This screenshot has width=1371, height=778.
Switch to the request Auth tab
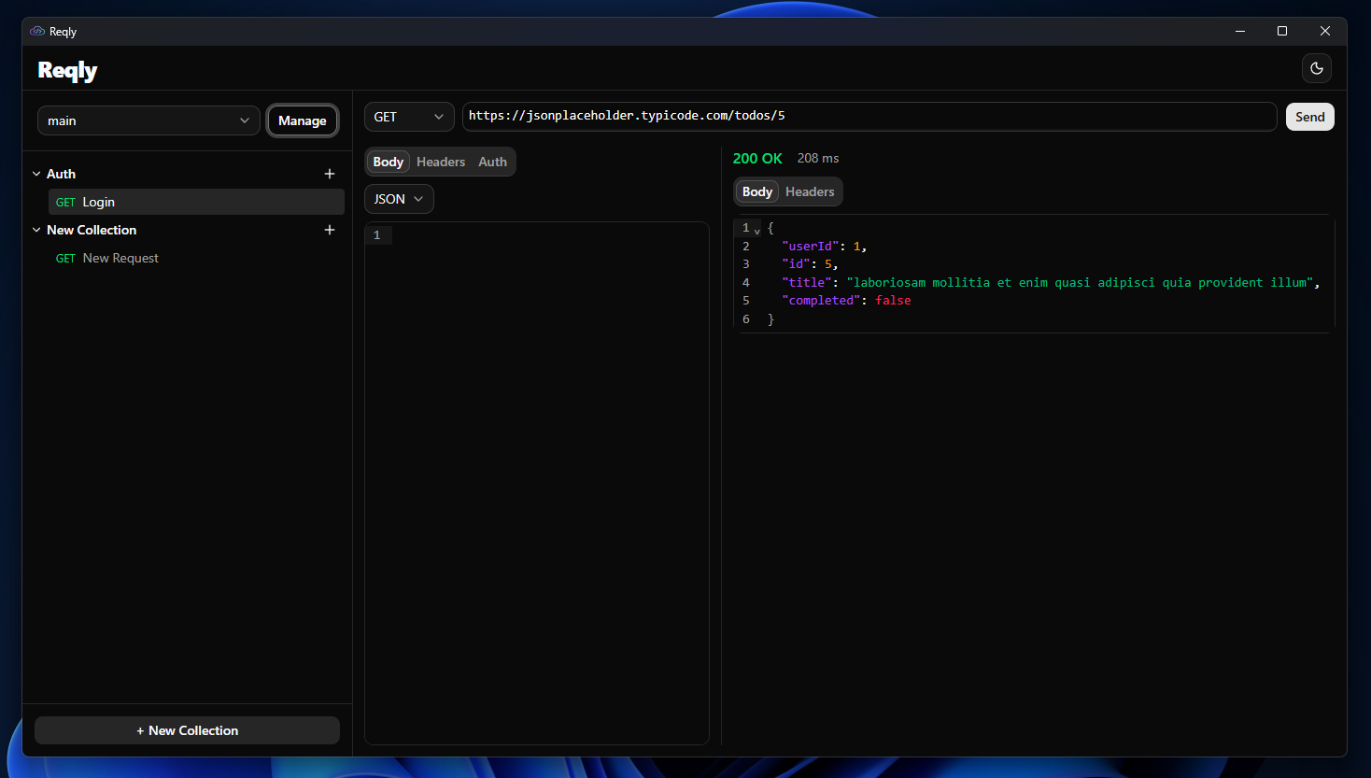493,162
